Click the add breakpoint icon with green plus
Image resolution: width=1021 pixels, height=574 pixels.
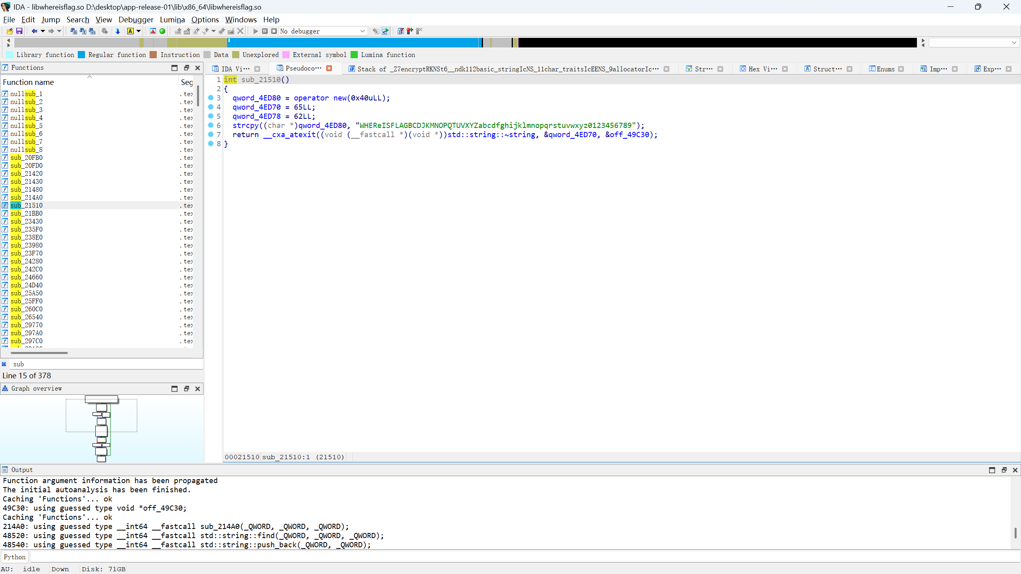[x=410, y=31]
